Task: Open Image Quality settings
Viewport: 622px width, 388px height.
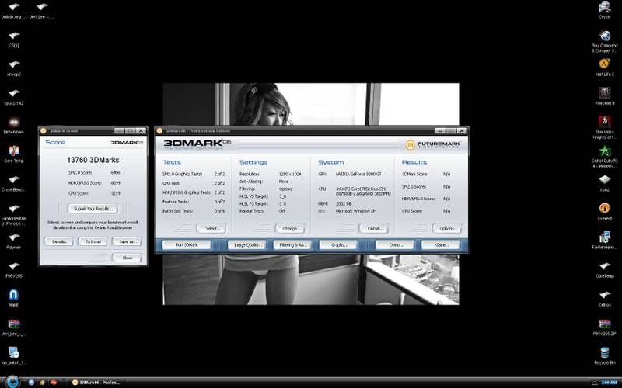Action: (246, 245)
